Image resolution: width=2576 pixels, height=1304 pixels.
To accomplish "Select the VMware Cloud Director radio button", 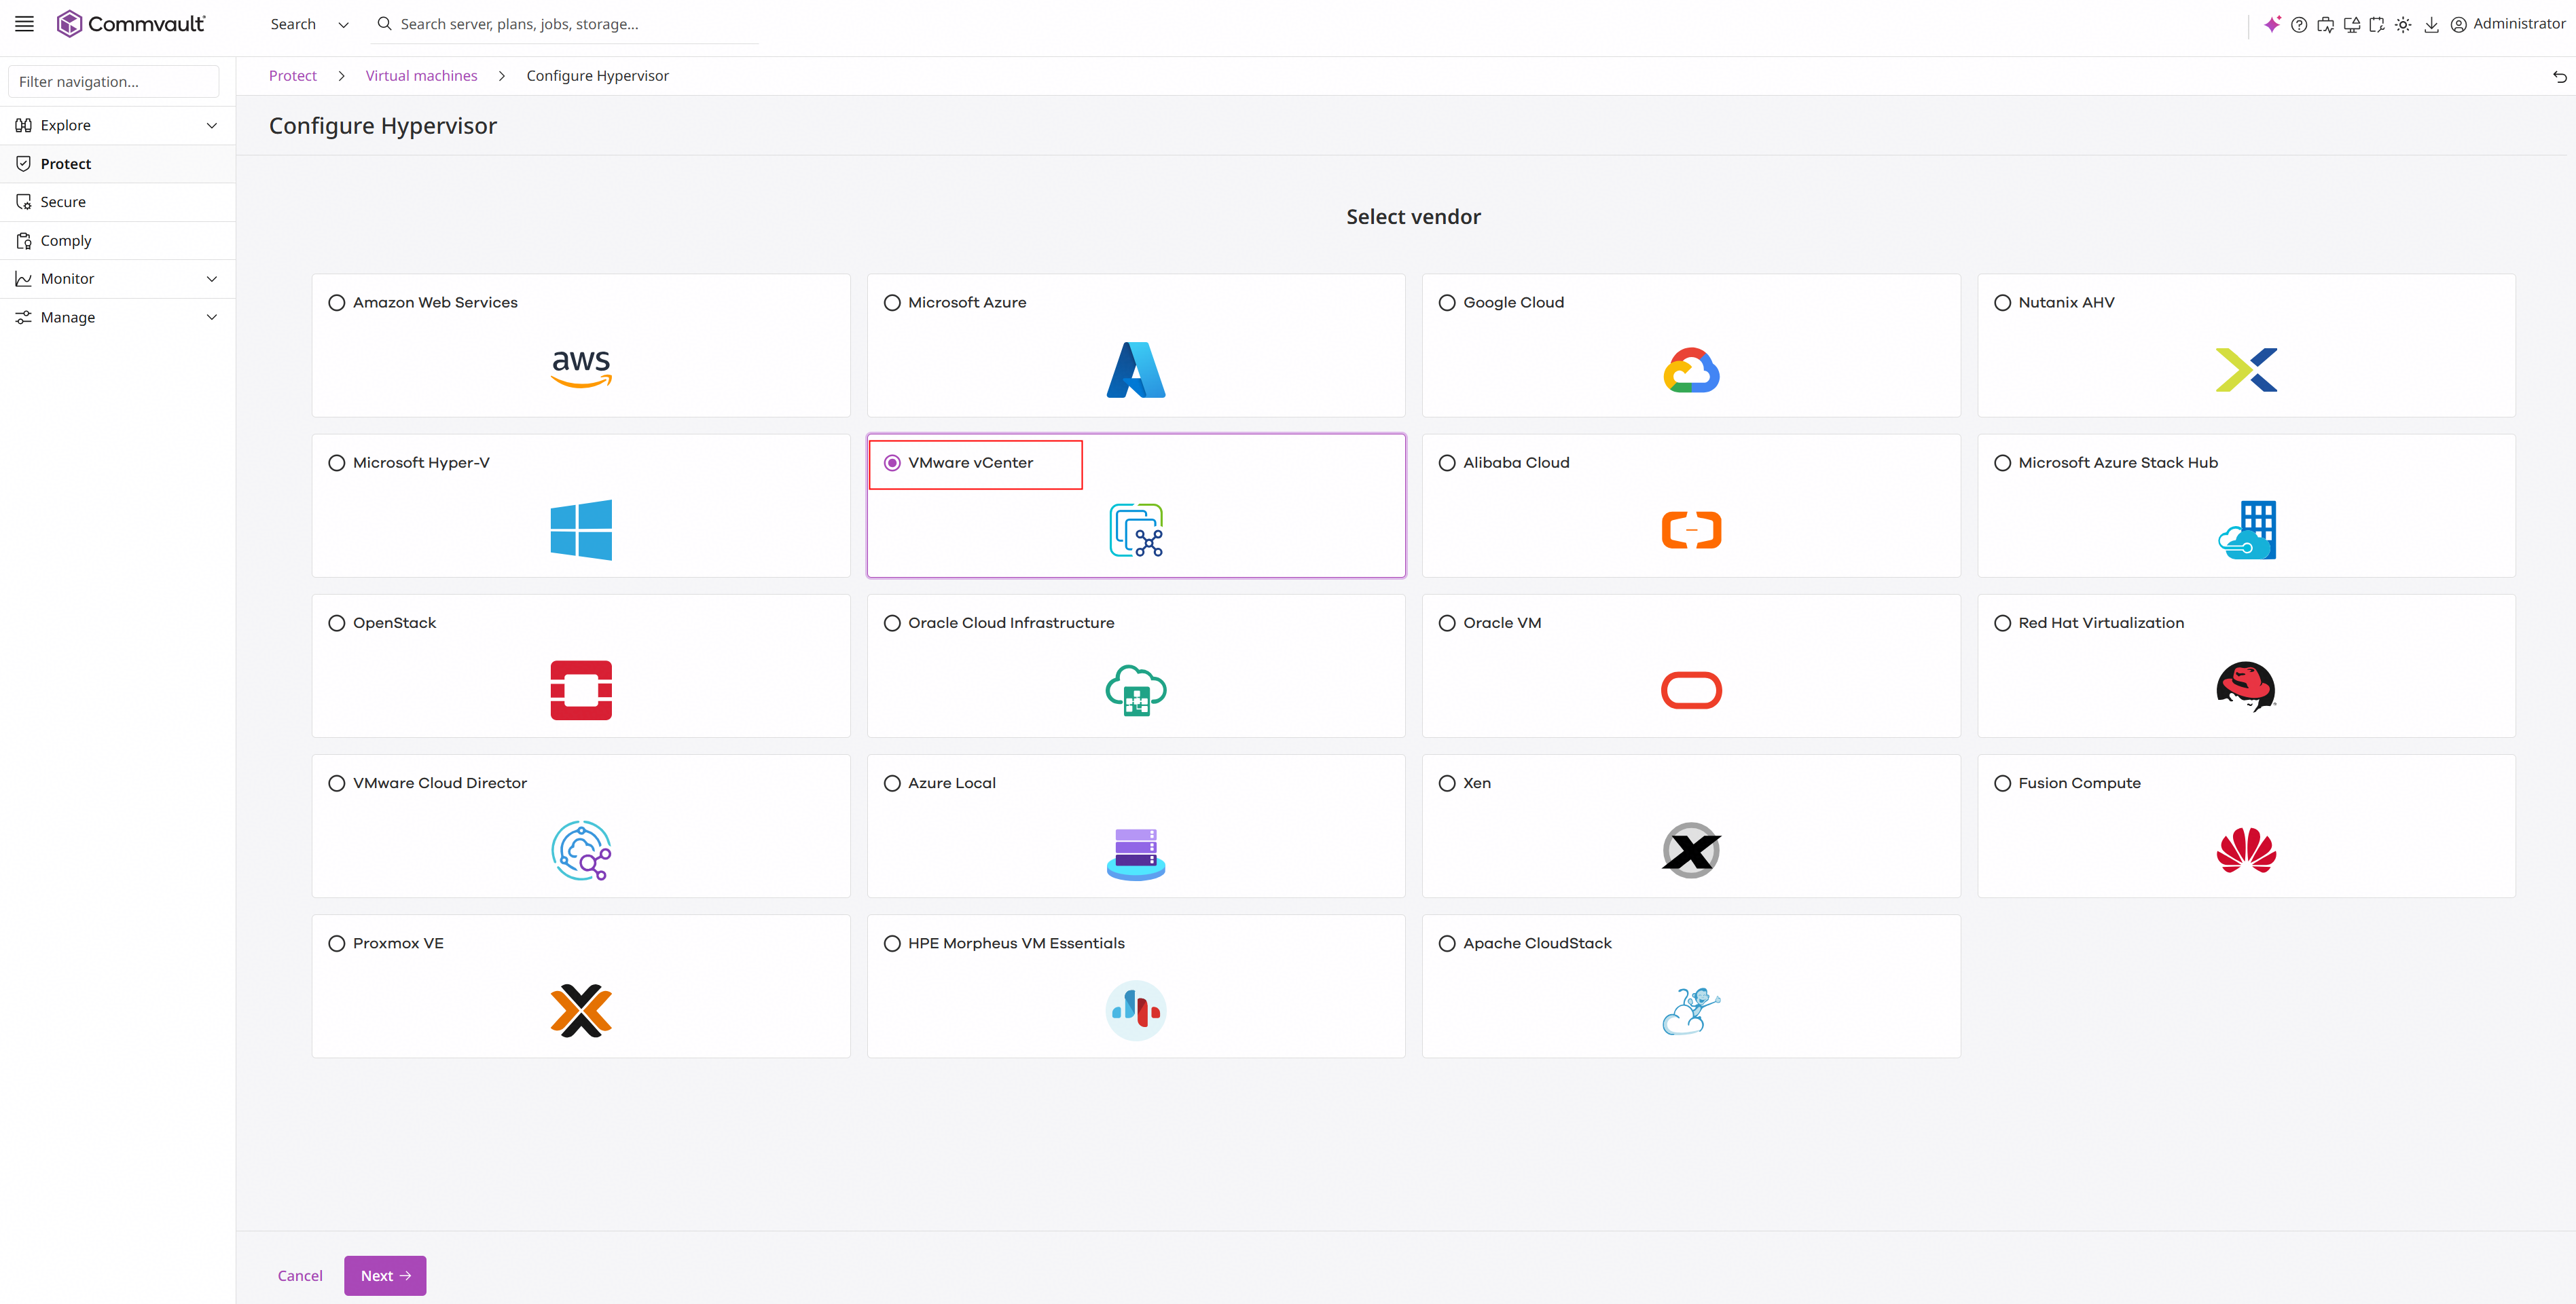I will [337, 783].
